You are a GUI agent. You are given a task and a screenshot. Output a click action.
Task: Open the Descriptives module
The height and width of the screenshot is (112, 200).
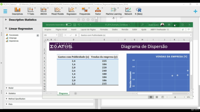(17, 11)
